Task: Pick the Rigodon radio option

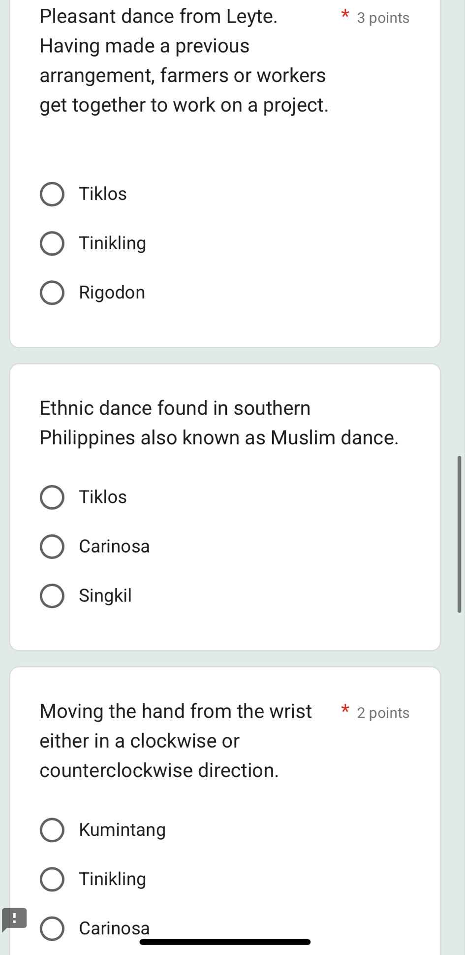Action: (x=52, y=293)
